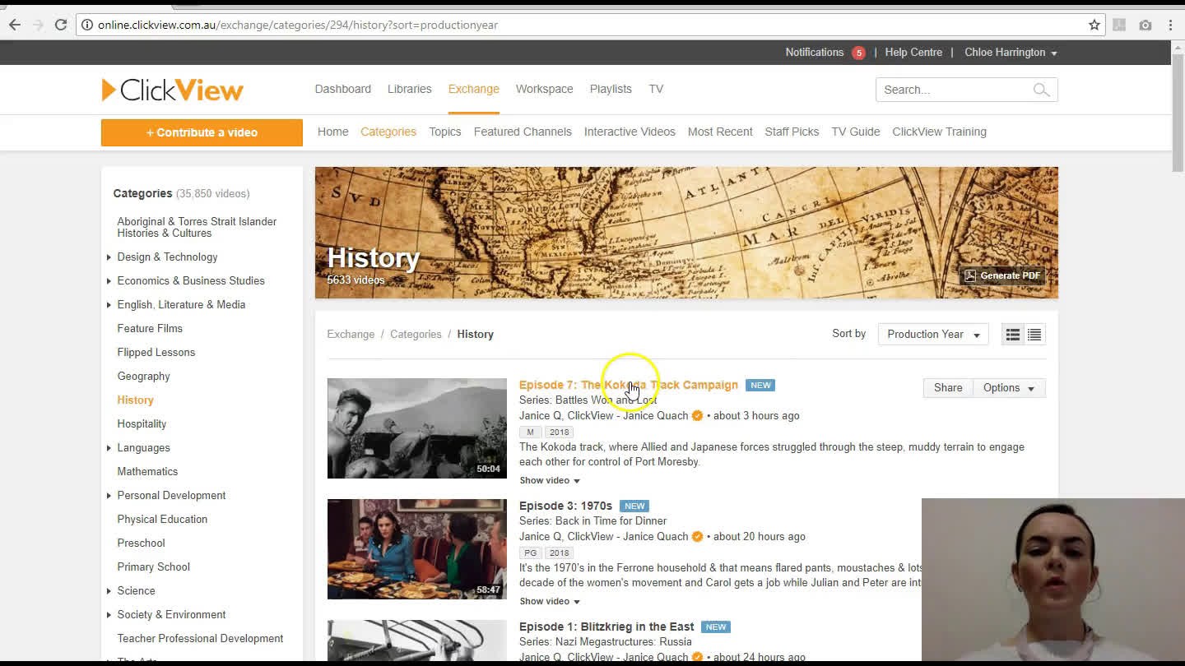Open Chloe Harrington account dropdown
Screen dimensions: 1185x666
point(1011,53)
